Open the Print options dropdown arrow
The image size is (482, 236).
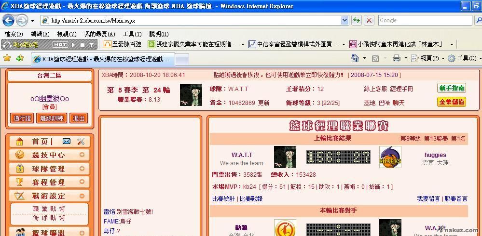click(405, 58)
